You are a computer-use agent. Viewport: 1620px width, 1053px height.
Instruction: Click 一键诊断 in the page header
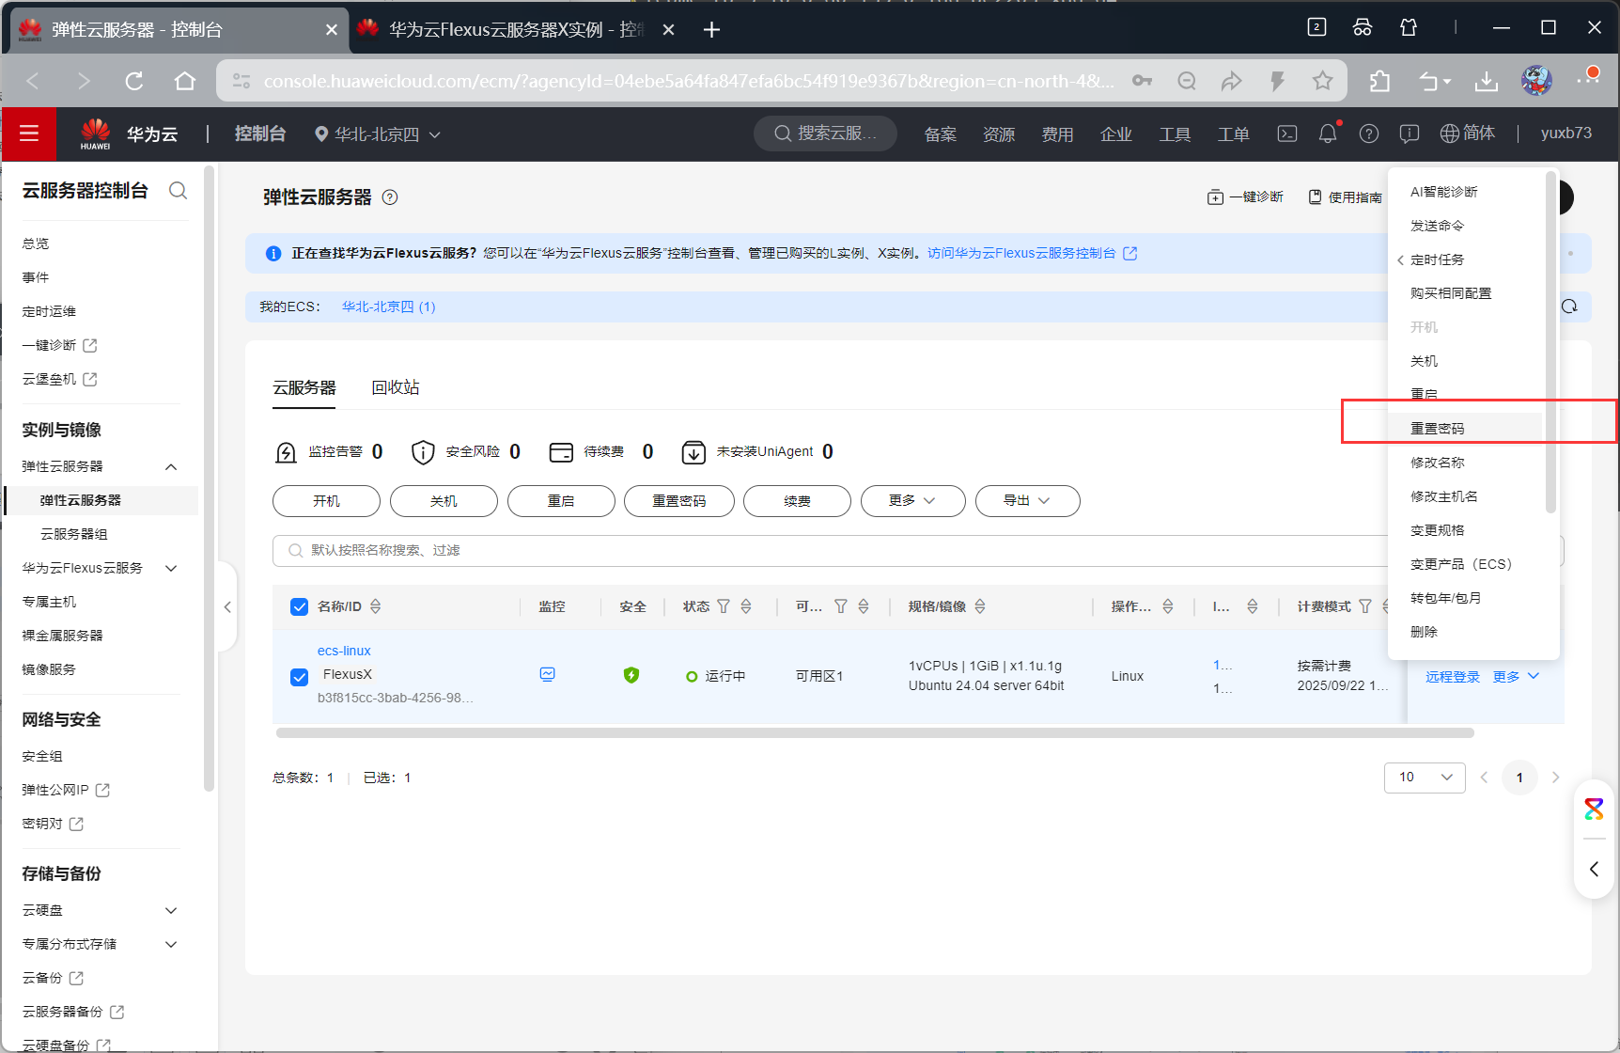[x=1245, y=196]
